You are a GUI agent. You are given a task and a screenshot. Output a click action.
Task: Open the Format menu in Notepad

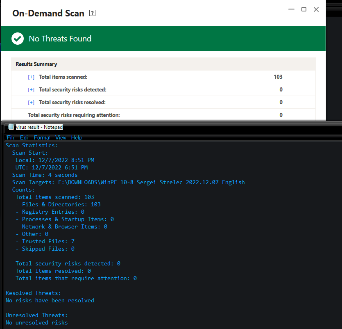[x=42, y=137]
